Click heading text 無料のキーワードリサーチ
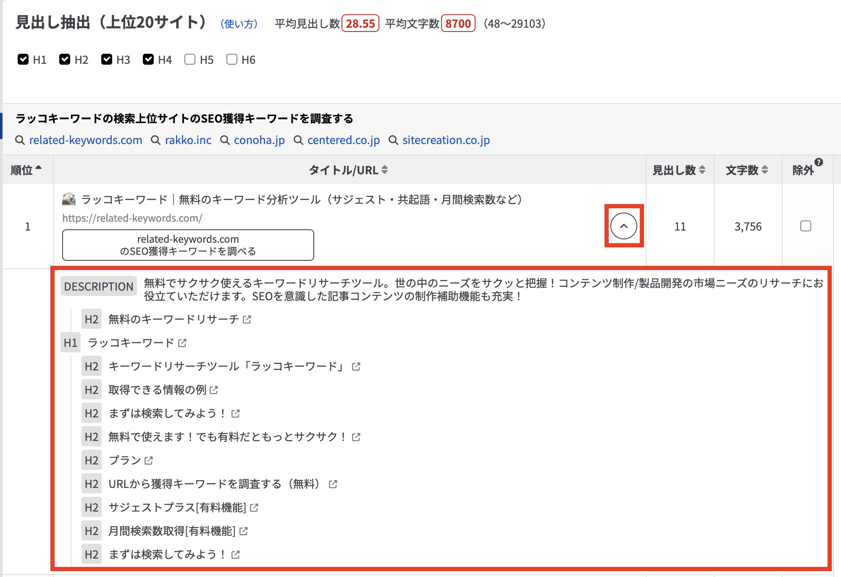The width and height of the screenshot is (841, 577). [x=173, y=320]
